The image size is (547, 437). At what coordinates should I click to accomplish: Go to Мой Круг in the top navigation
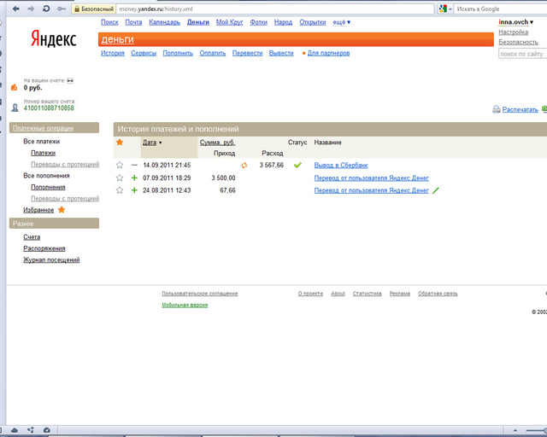coord(229,22)
